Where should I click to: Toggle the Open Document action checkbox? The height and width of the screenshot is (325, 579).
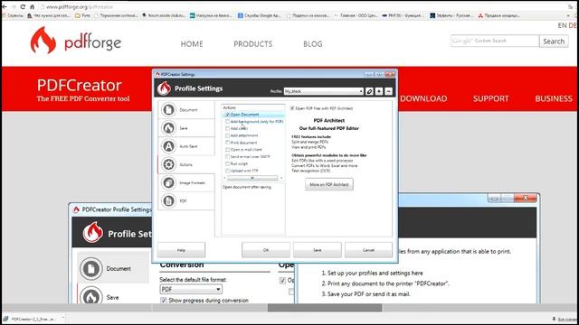pos(227,115)
